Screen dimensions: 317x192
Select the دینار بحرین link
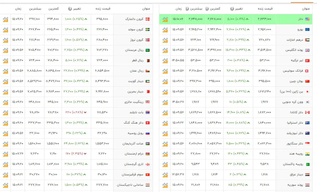(x=136, y=92)
